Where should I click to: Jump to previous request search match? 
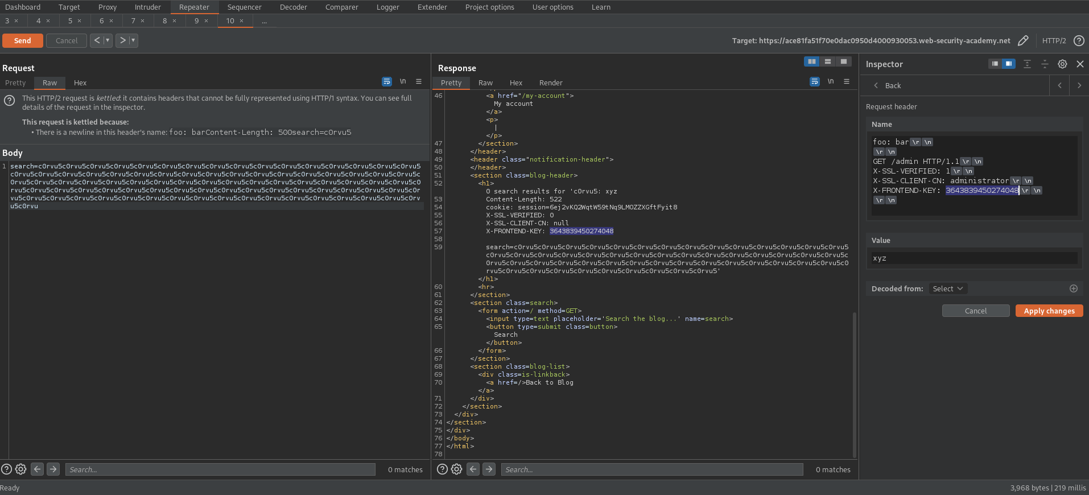coord(37,469)
